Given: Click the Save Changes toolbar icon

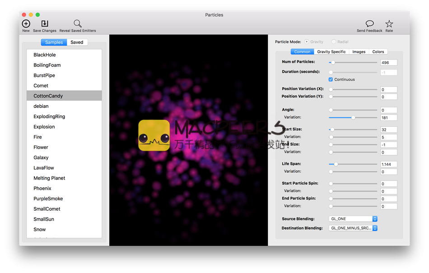Looking at the screenshot, I should [x=44, y=23].
